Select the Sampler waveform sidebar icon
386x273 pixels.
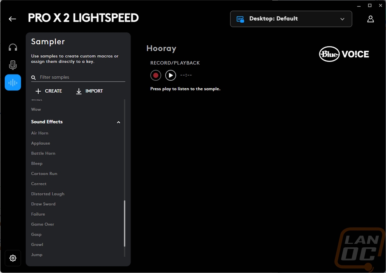click(x=13, y=82)
